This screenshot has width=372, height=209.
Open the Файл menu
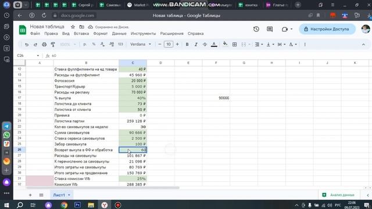(35, 34)
